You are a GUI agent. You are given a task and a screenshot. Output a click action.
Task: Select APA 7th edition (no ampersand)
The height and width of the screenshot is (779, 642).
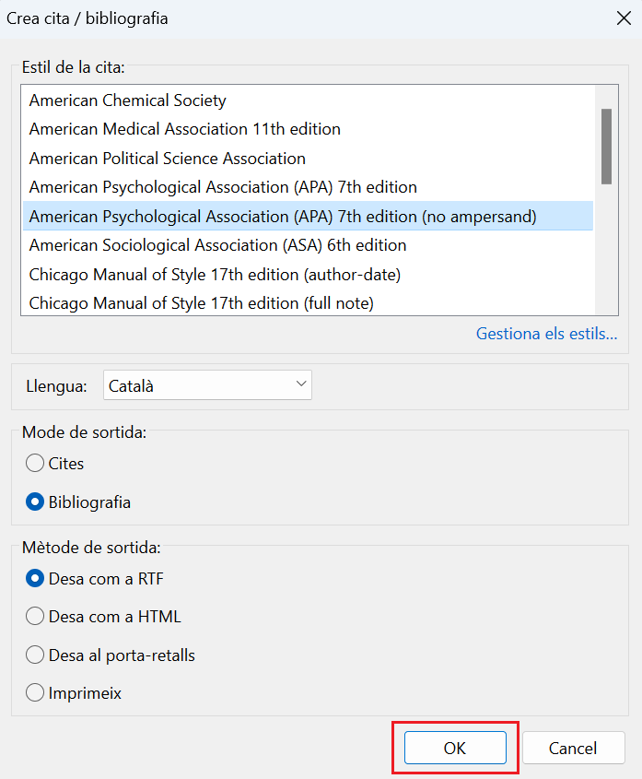[x=308, y=216]
